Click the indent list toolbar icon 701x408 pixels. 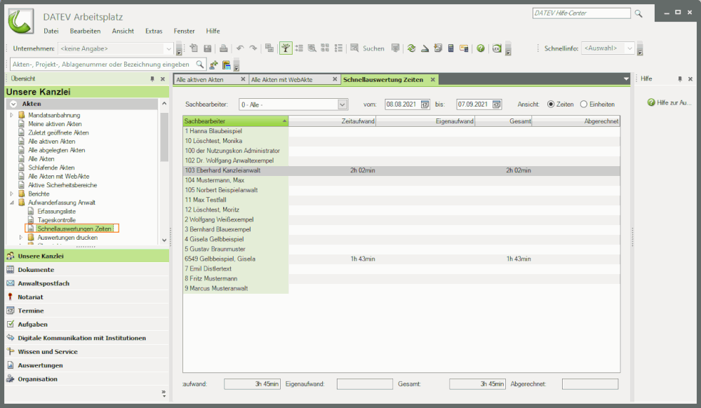pyautogui.click(x=299, y=48)
